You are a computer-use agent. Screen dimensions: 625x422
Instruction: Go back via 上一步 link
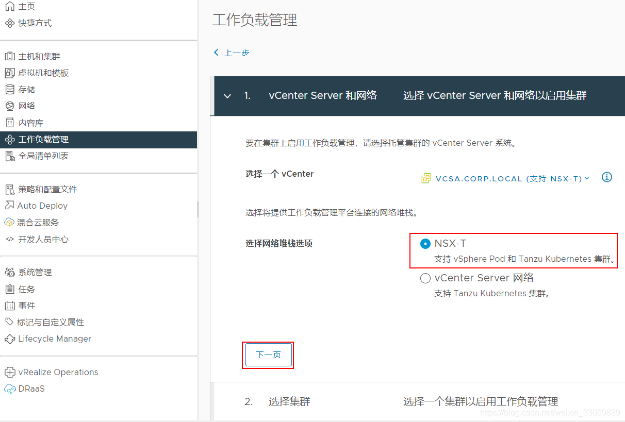(x=232, y=53)
